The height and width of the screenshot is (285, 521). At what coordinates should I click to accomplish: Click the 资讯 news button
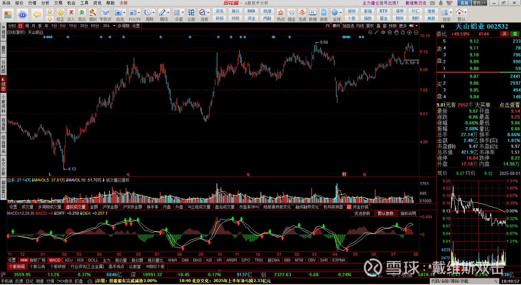[x=219, y=11]
